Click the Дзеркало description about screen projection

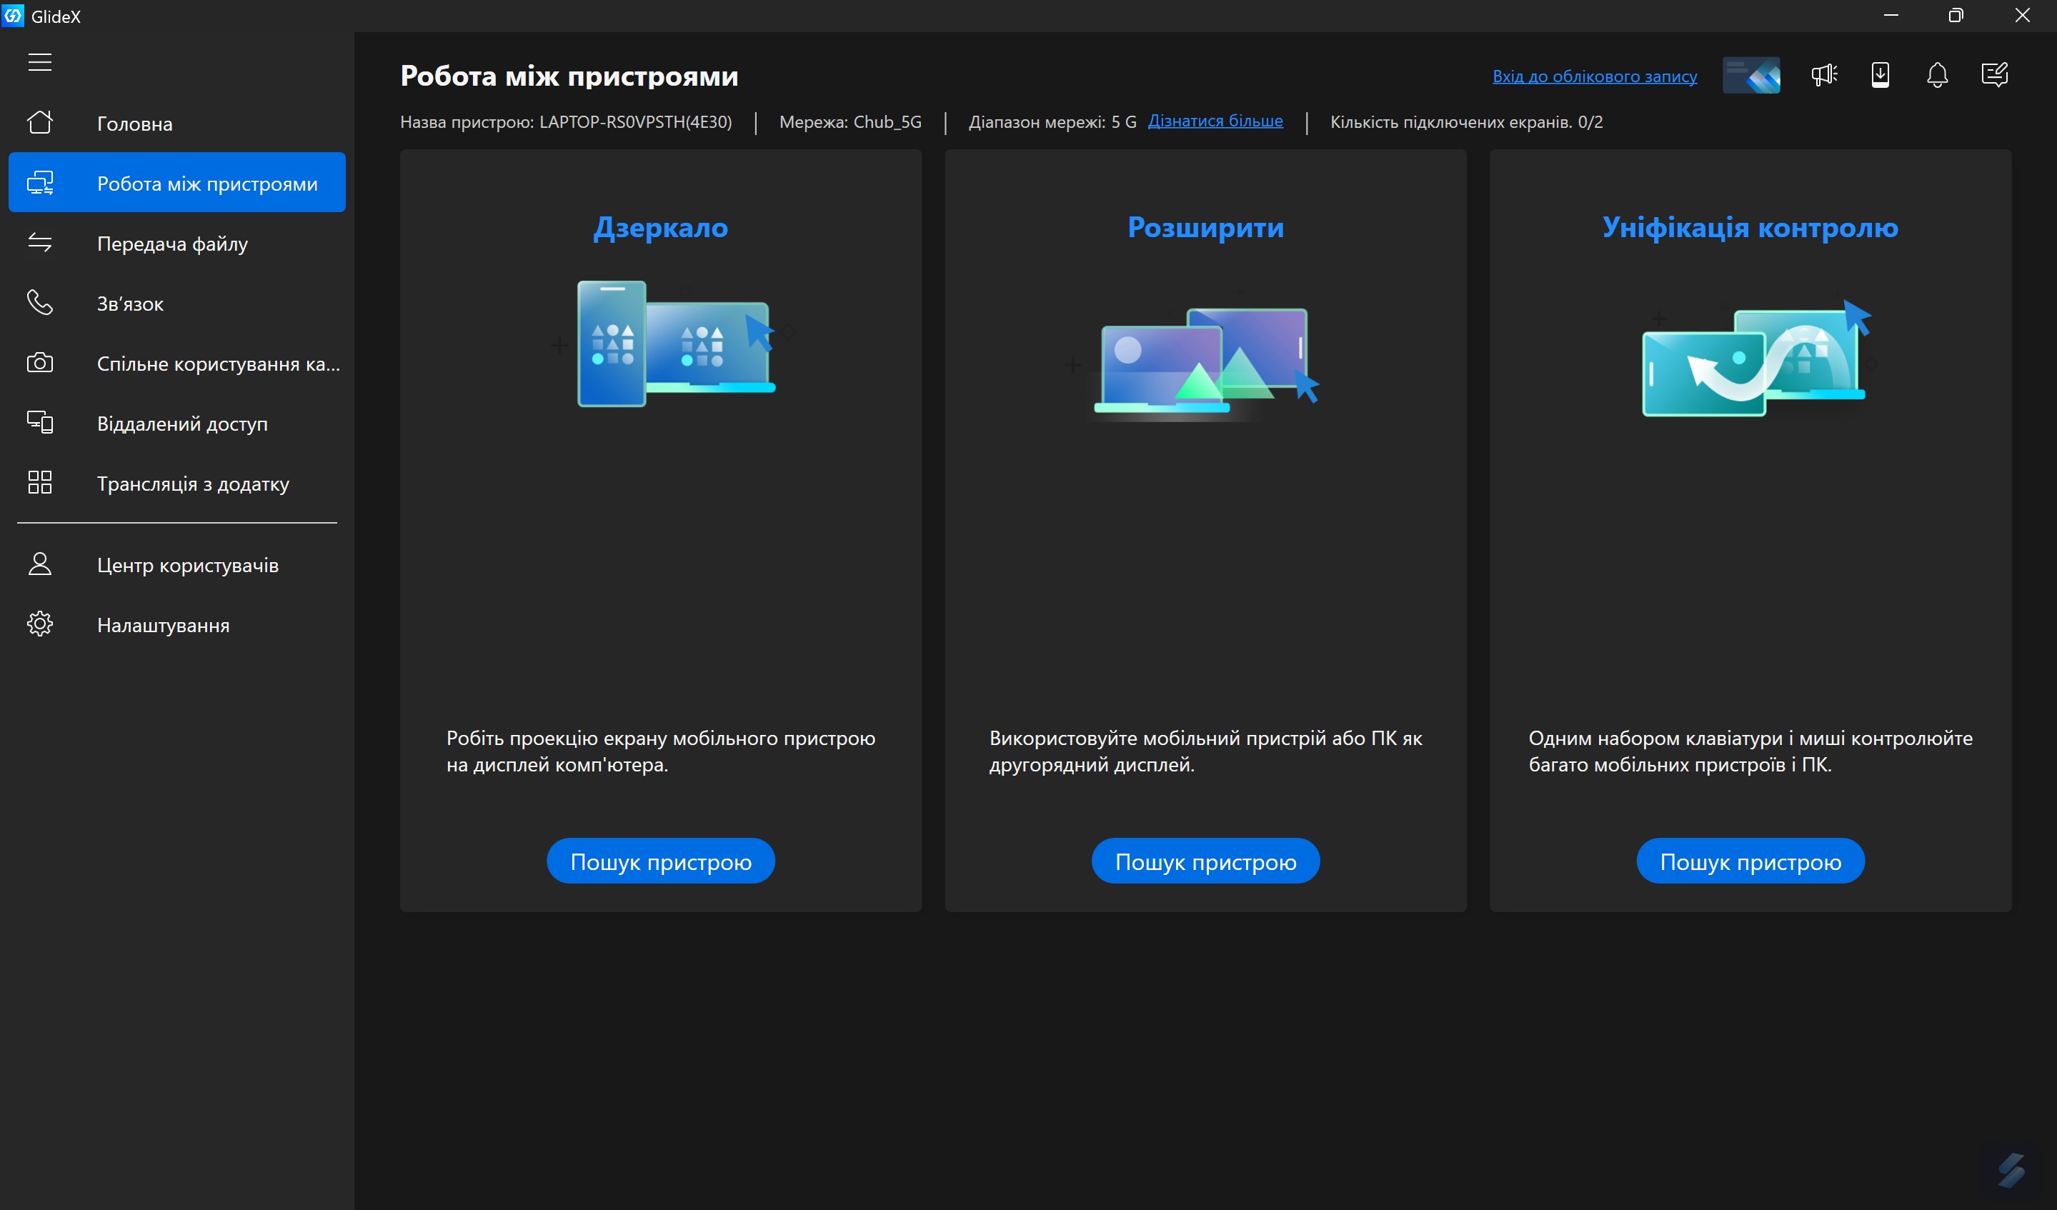point(660,751)
